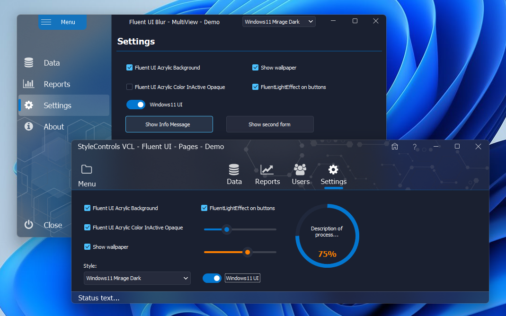Uncheck Show wallpaper in MultiView window

tap(255, 67)
